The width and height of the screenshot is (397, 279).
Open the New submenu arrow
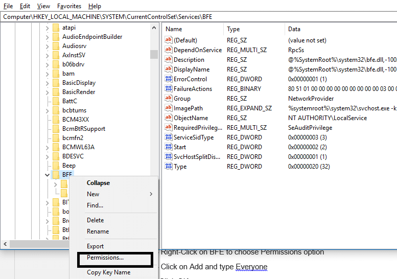click(x=151, y=194)
